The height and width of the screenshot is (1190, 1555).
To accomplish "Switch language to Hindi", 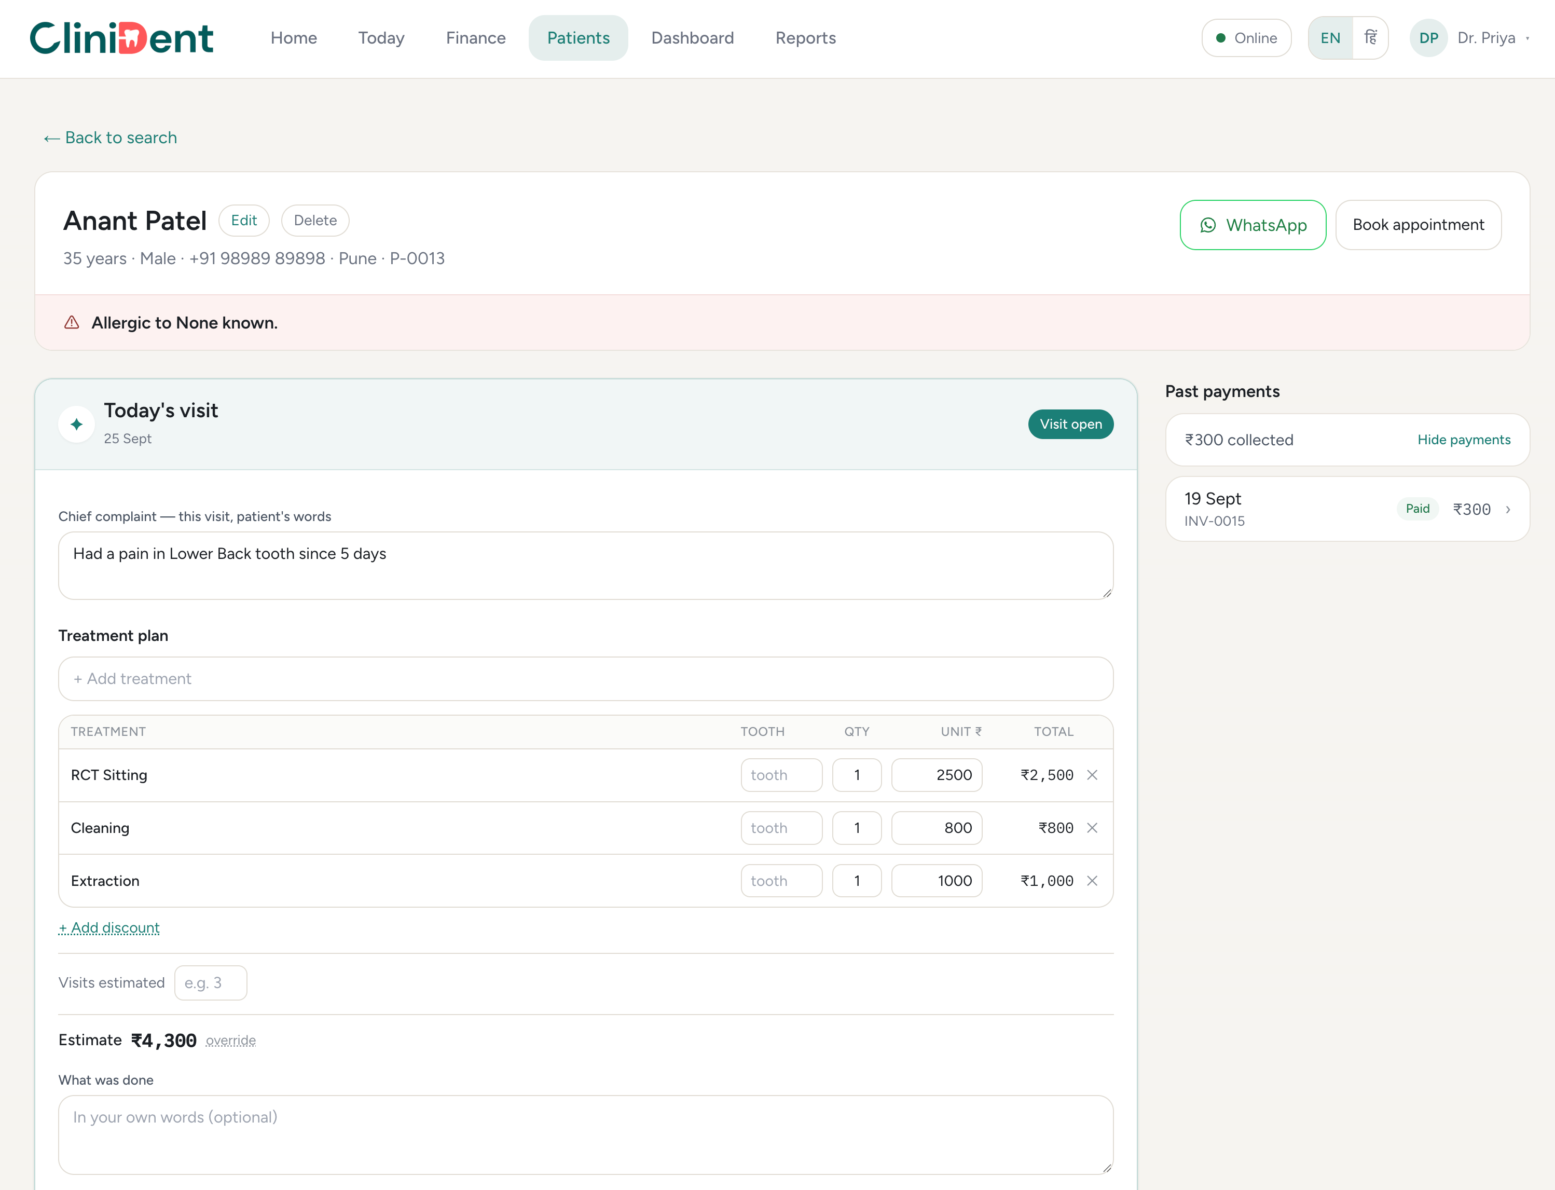I will click(x=1370, y=38).
